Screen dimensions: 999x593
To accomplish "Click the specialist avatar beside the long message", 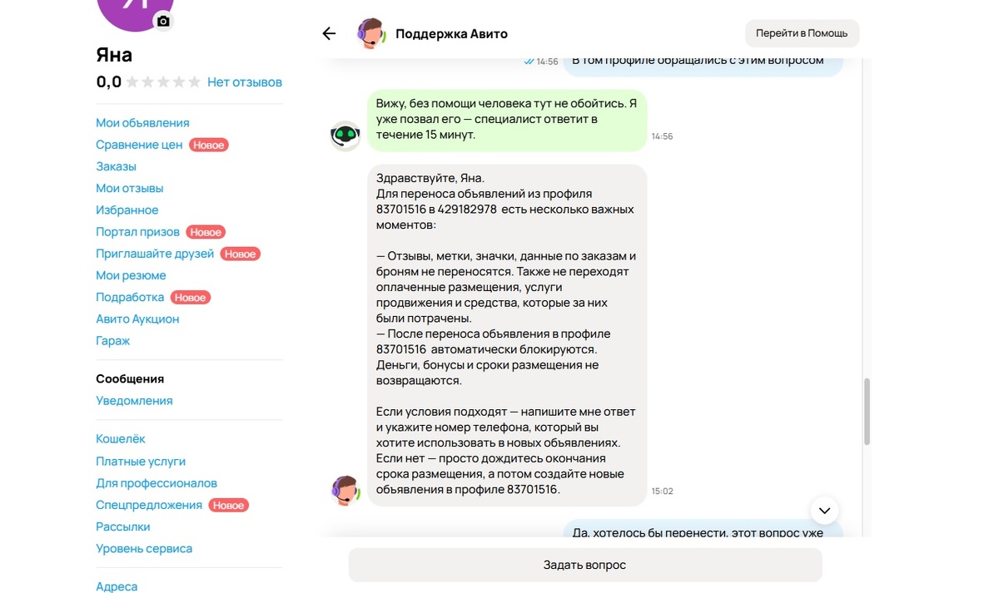I will [345, 490].
